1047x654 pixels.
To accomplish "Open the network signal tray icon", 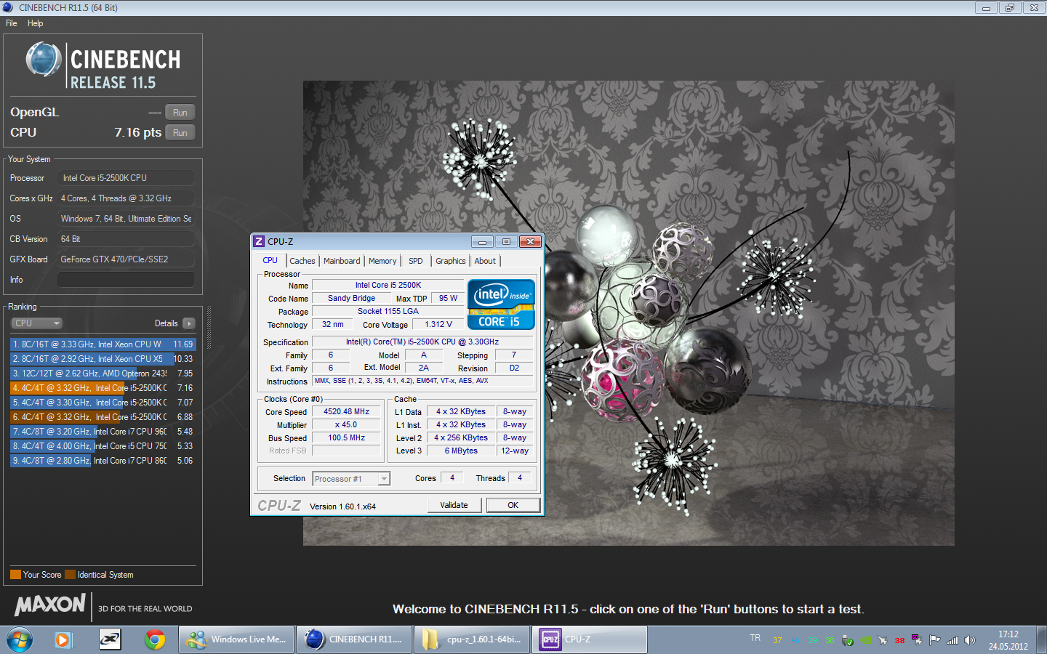I will click(x=952, y=640).
